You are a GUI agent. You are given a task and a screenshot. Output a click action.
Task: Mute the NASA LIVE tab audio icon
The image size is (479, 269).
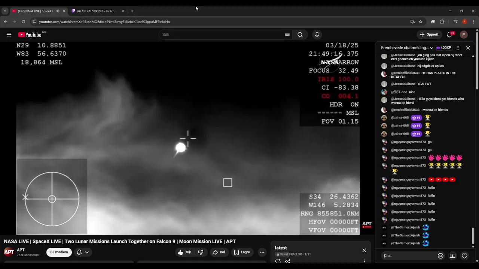tap(58, 11)
